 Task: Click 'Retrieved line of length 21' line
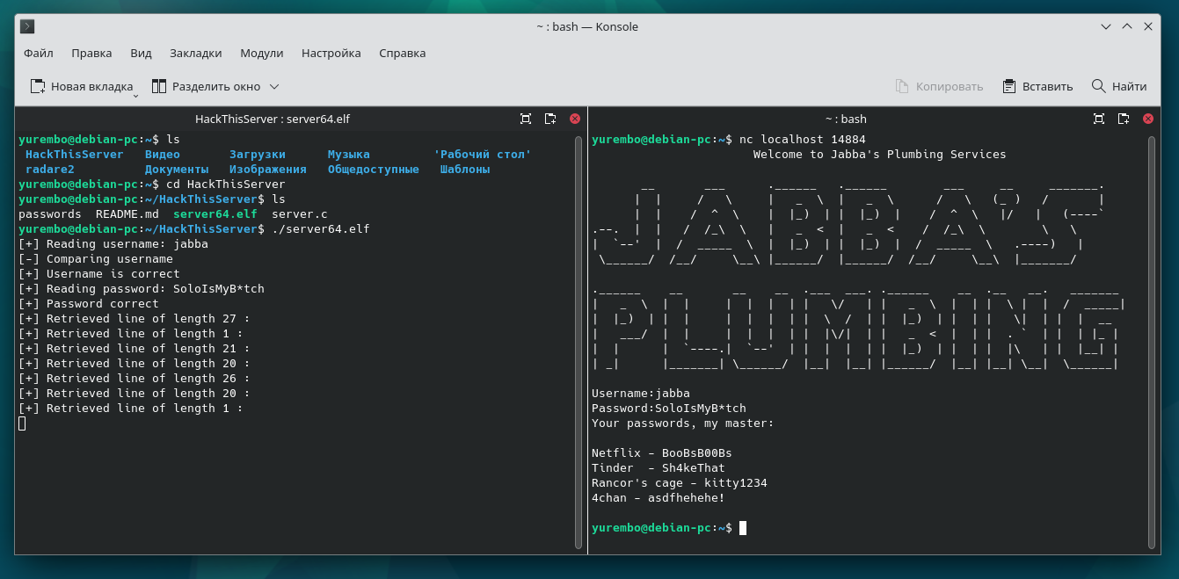click(135, 349)
